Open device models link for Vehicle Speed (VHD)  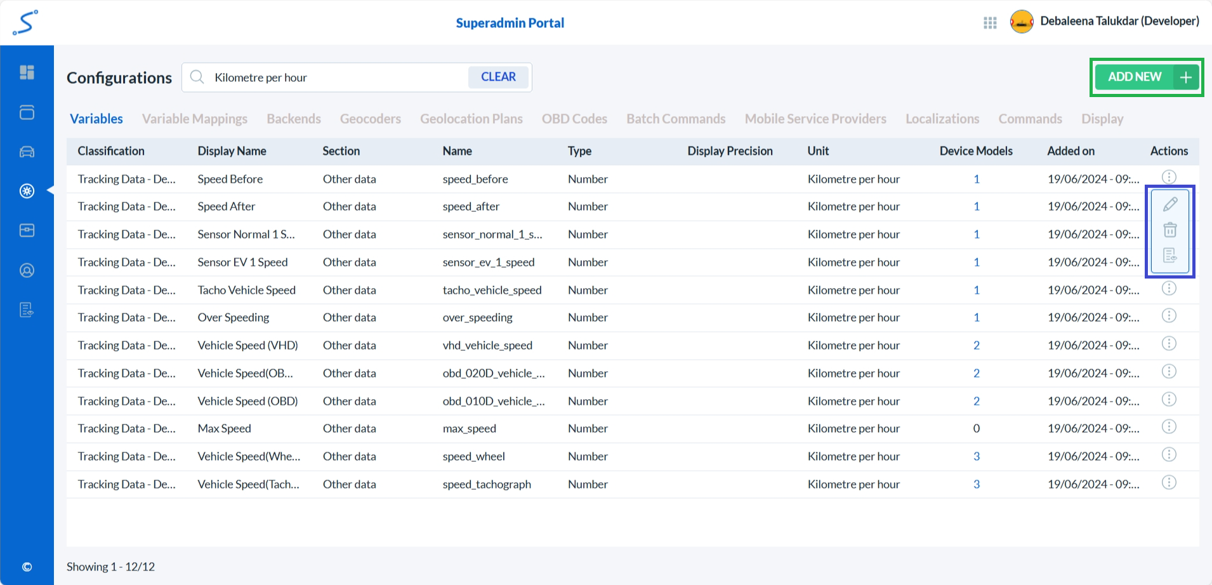977,345
